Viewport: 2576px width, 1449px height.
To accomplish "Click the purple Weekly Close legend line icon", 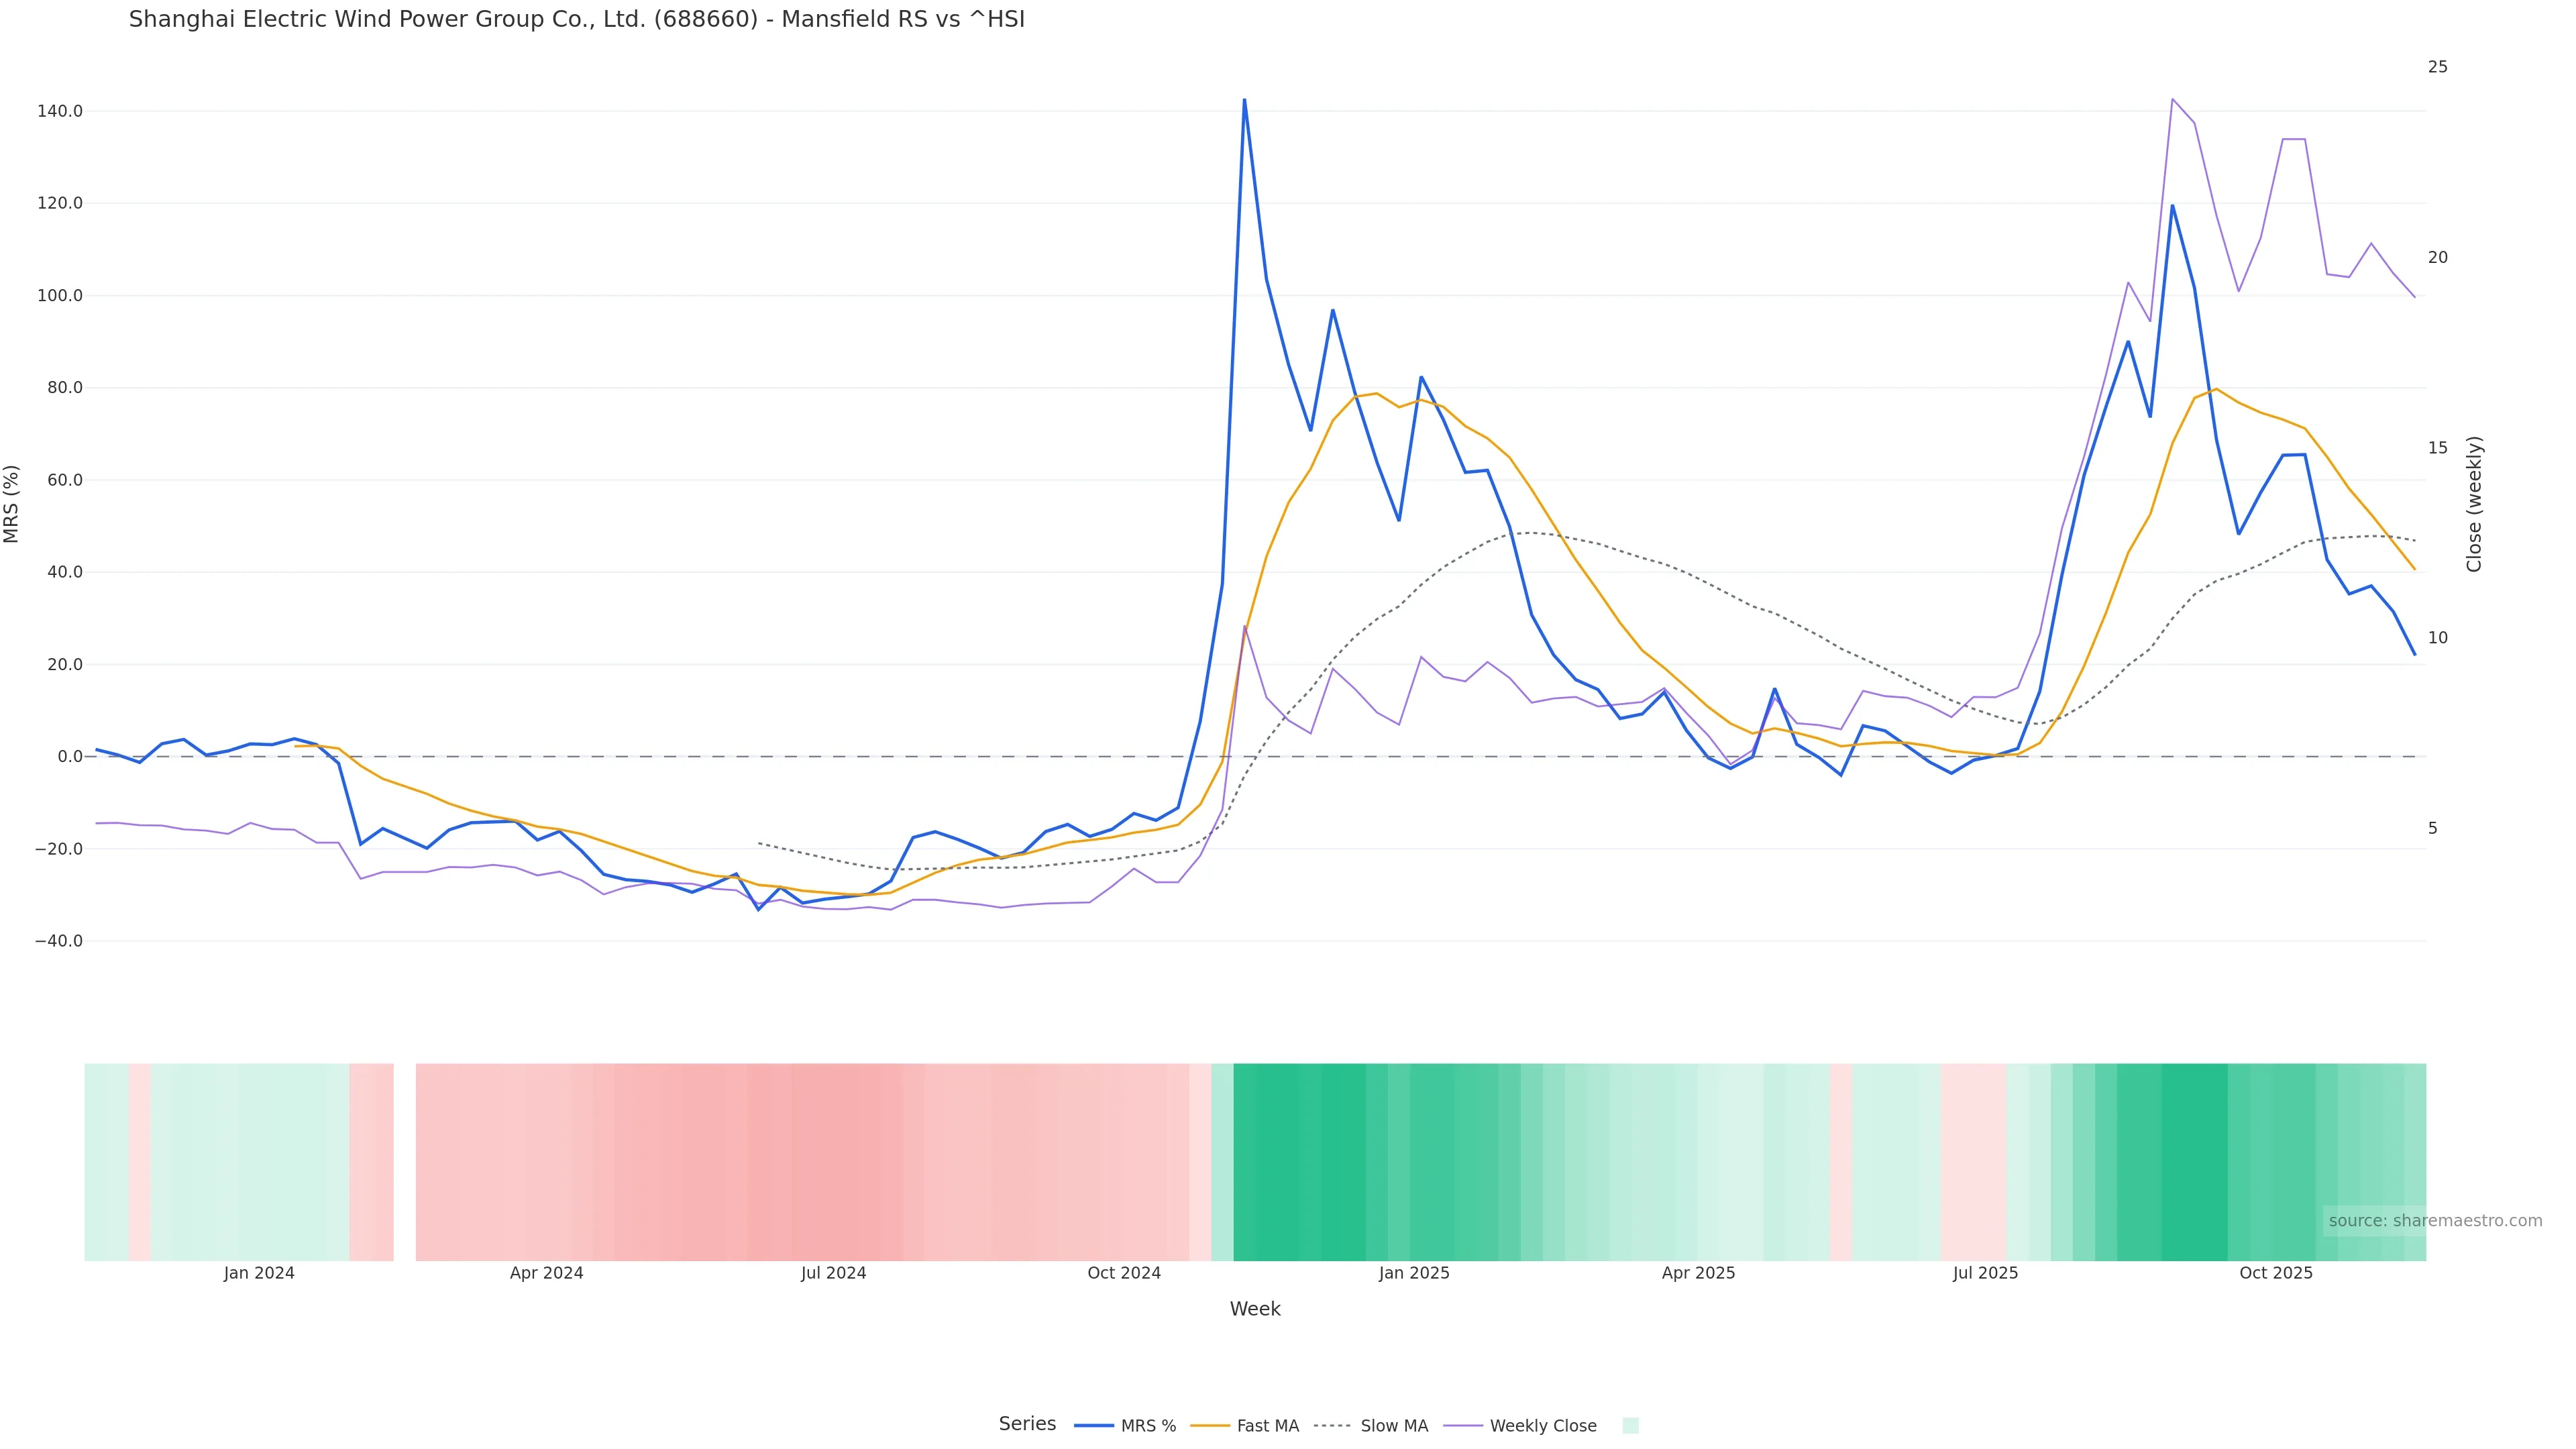I will 1463,1426.
